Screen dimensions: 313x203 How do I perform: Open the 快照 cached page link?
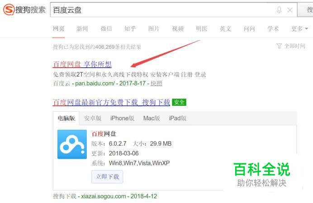[x=156, y=83]
